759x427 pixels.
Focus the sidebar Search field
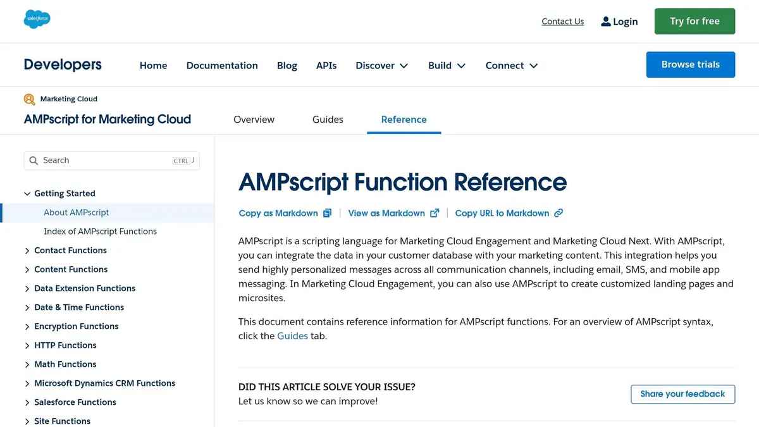coord(112,161)
